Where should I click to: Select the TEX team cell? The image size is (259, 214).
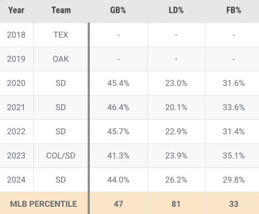click(61, 35)
